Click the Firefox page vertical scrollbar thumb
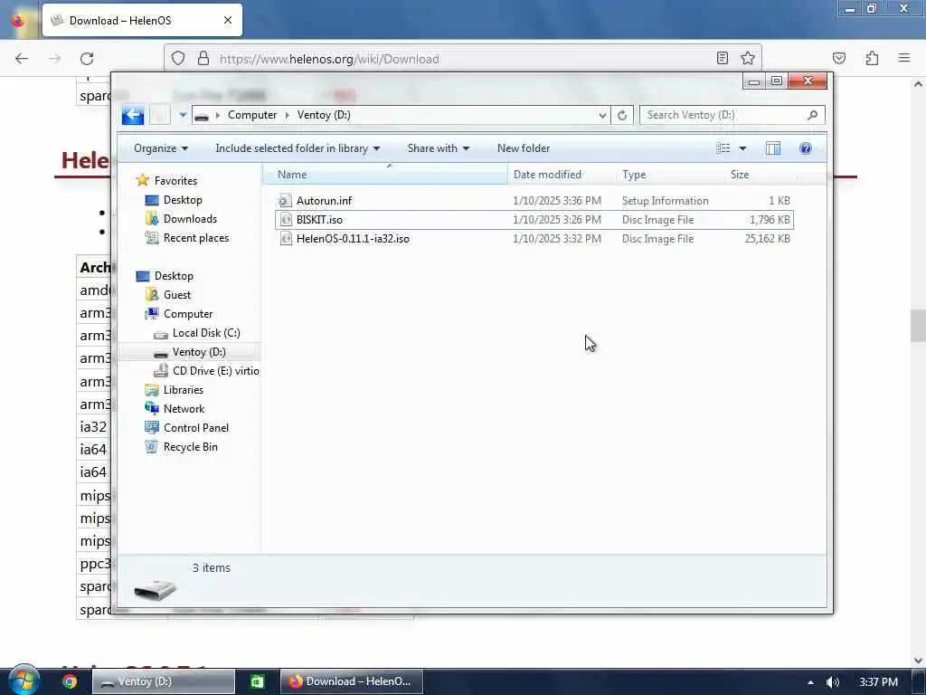926x695 pixels. [x=918, y=325]
